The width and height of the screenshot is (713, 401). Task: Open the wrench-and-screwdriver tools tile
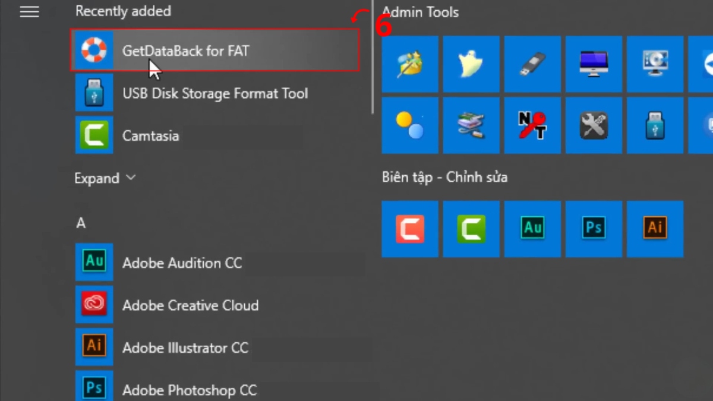(594, 125)
